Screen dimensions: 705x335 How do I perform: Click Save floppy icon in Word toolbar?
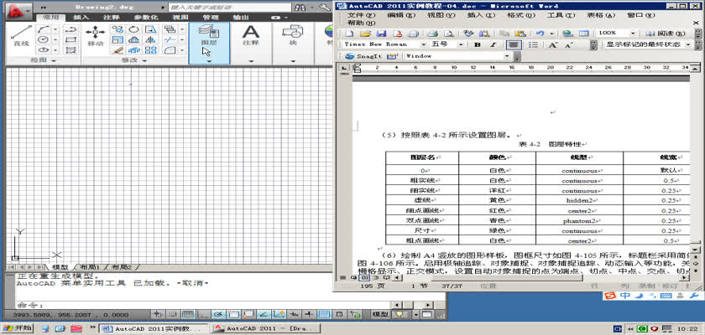(381, 33)
